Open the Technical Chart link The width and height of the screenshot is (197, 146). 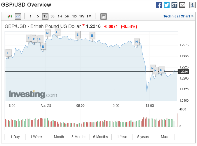tap(178, 16)
